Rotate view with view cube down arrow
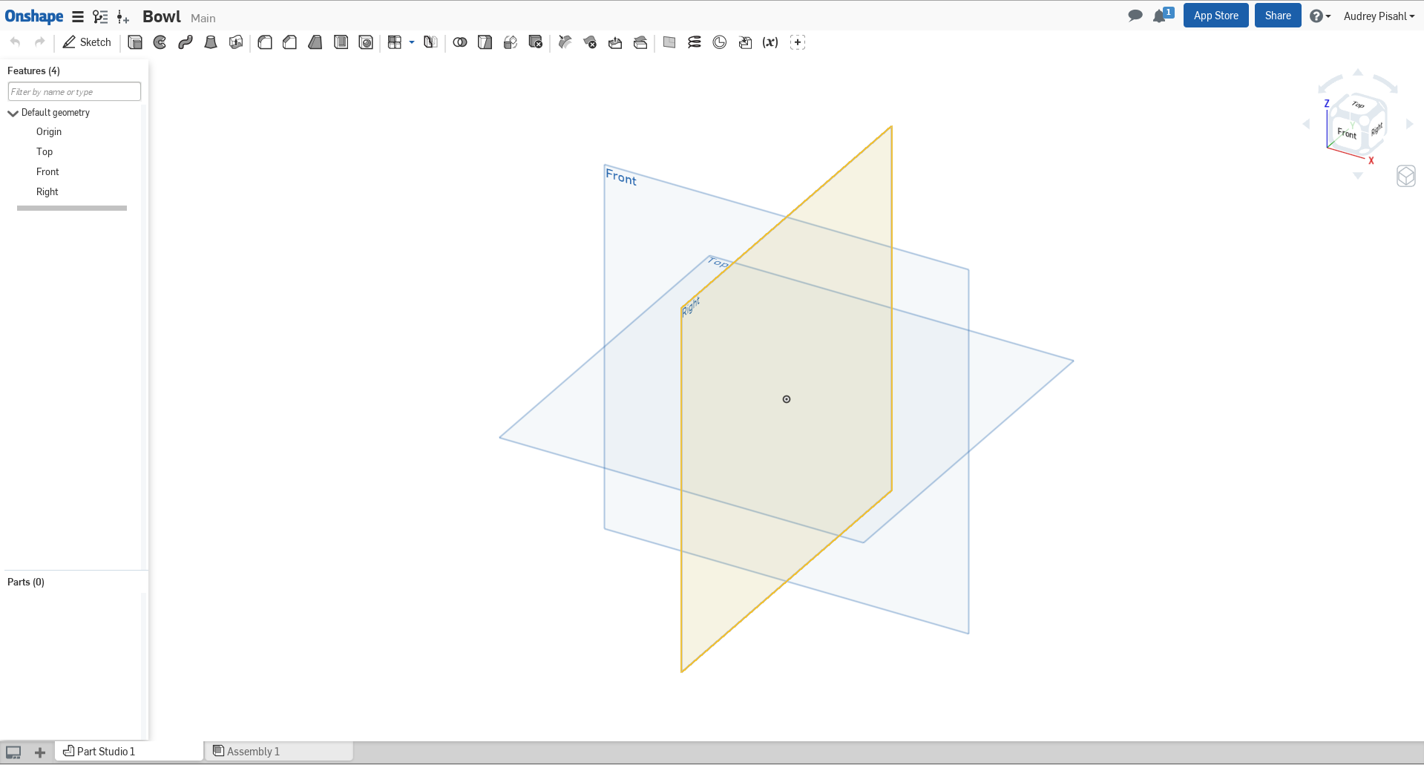 [x=1358, y=175]
